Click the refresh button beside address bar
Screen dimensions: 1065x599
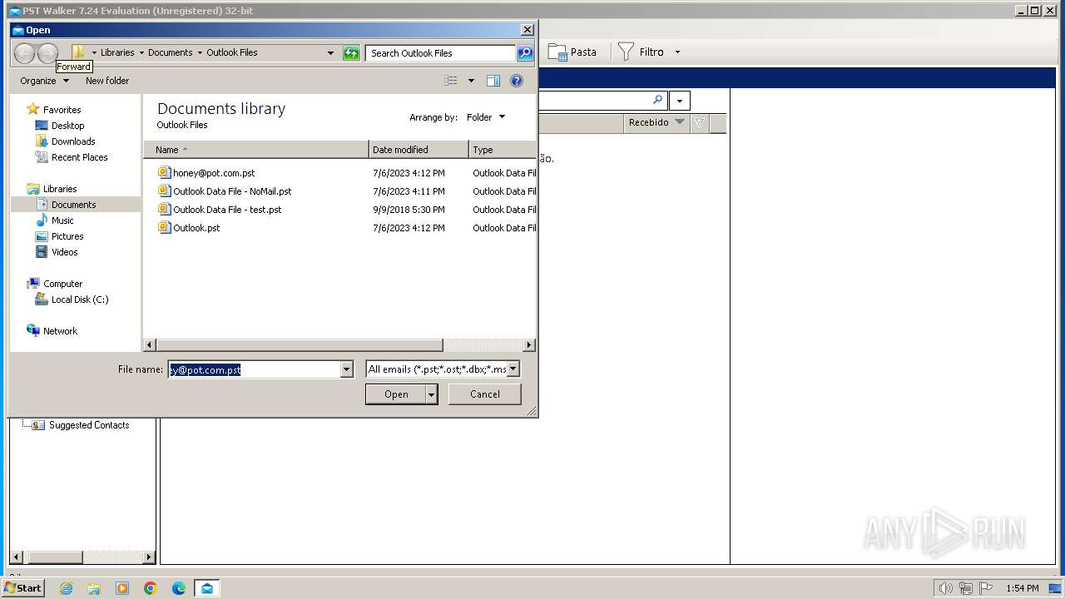tap(351, 52)
